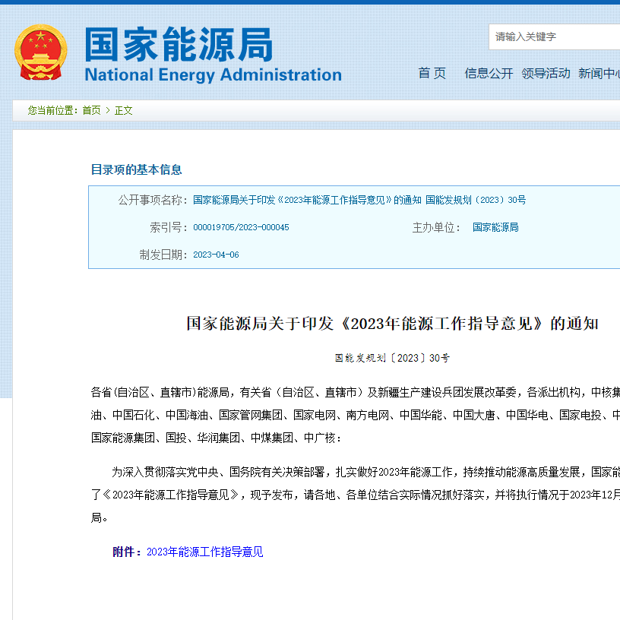Screen dimensions: 620x620
Task: Click the document number 国能发规划〔2023〕30号 below title
Action: [x=392, y=358]
